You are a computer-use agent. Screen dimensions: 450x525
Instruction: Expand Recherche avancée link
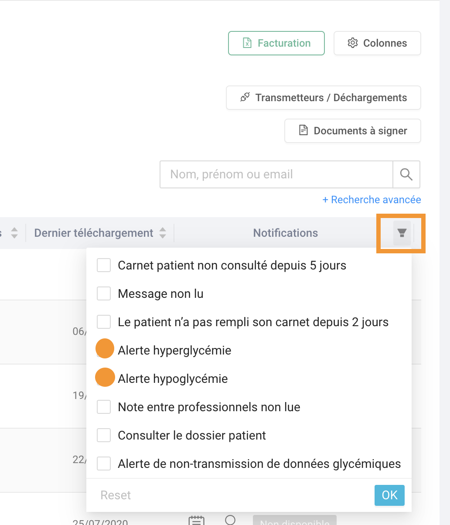(x=372, y=200)
